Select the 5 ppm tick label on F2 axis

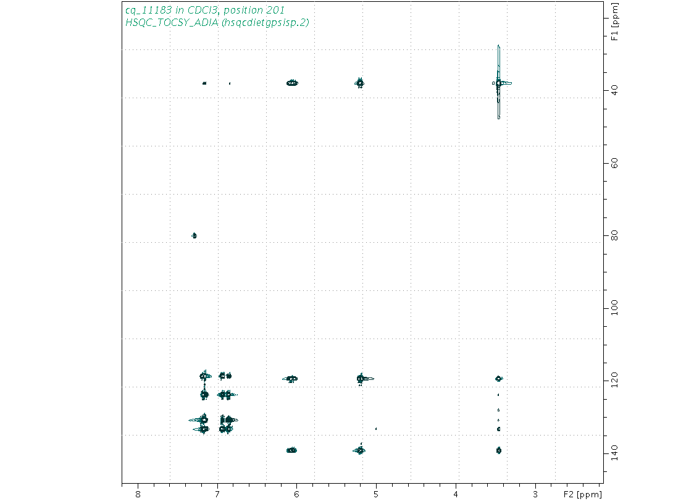376,494
